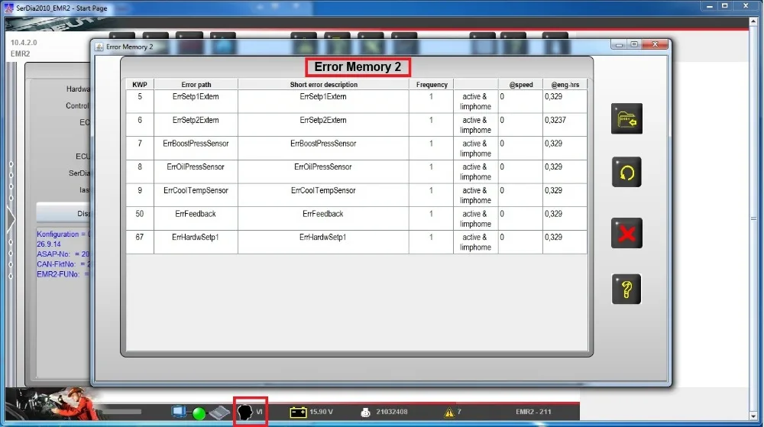Click active & limphome status in ErrFeedback row

[475, 218]
